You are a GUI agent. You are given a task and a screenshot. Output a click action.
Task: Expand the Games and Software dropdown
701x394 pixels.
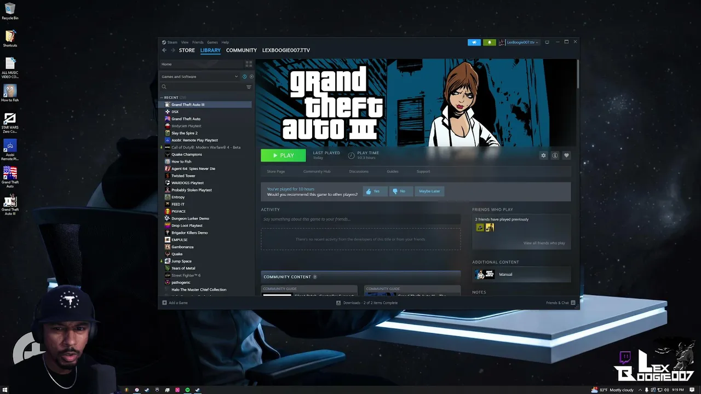[199, 77]
